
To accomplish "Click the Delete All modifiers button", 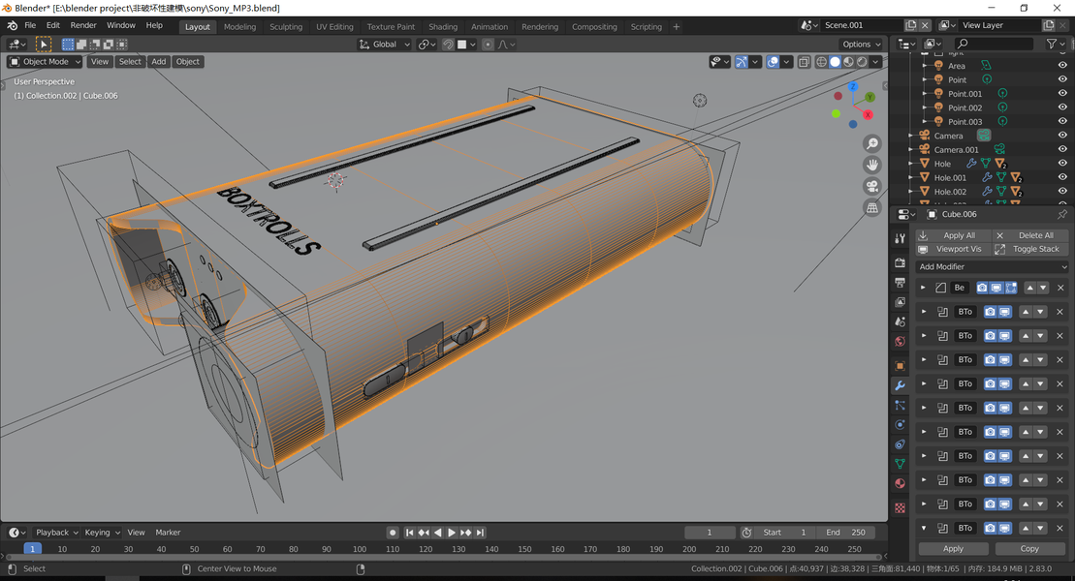I will point(1029,235).
